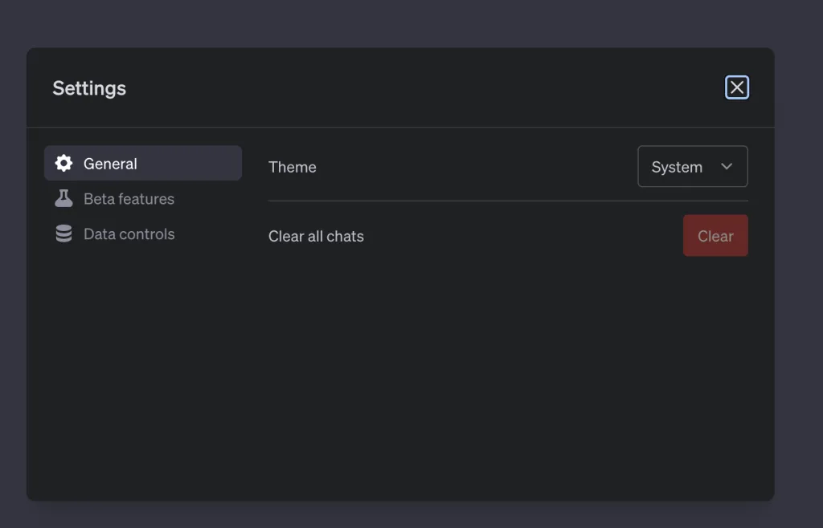Viewport: 823px width, 528px height.
Task: Click the Settings heading
Action: click(x=89, y=88)
